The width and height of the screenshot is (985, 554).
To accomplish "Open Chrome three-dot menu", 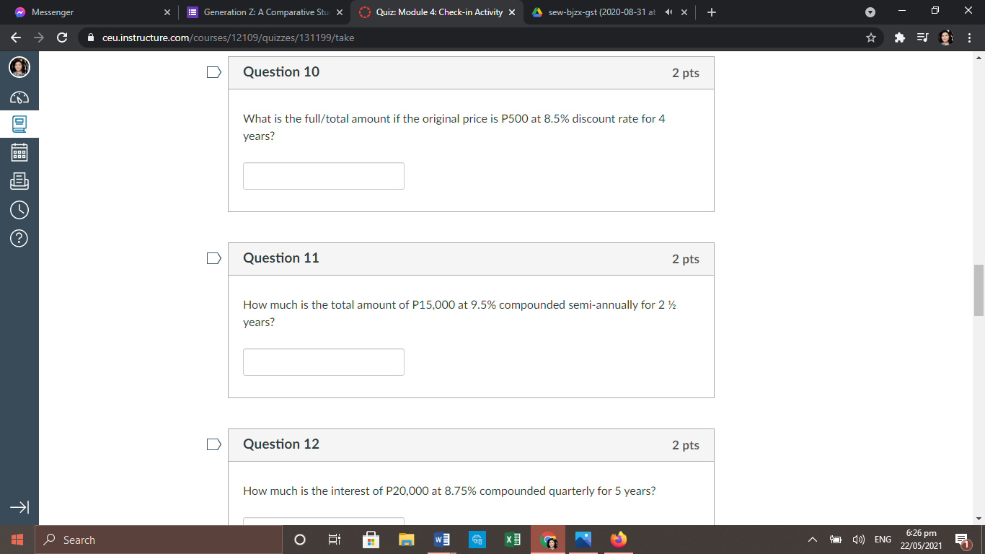I will [x=969, y=38].
